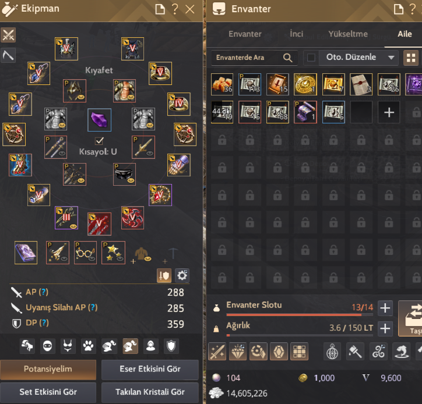This screenshot has width=422, height=404.
Task: Click the paw print pet icon
Action: (x=88, y=346)
